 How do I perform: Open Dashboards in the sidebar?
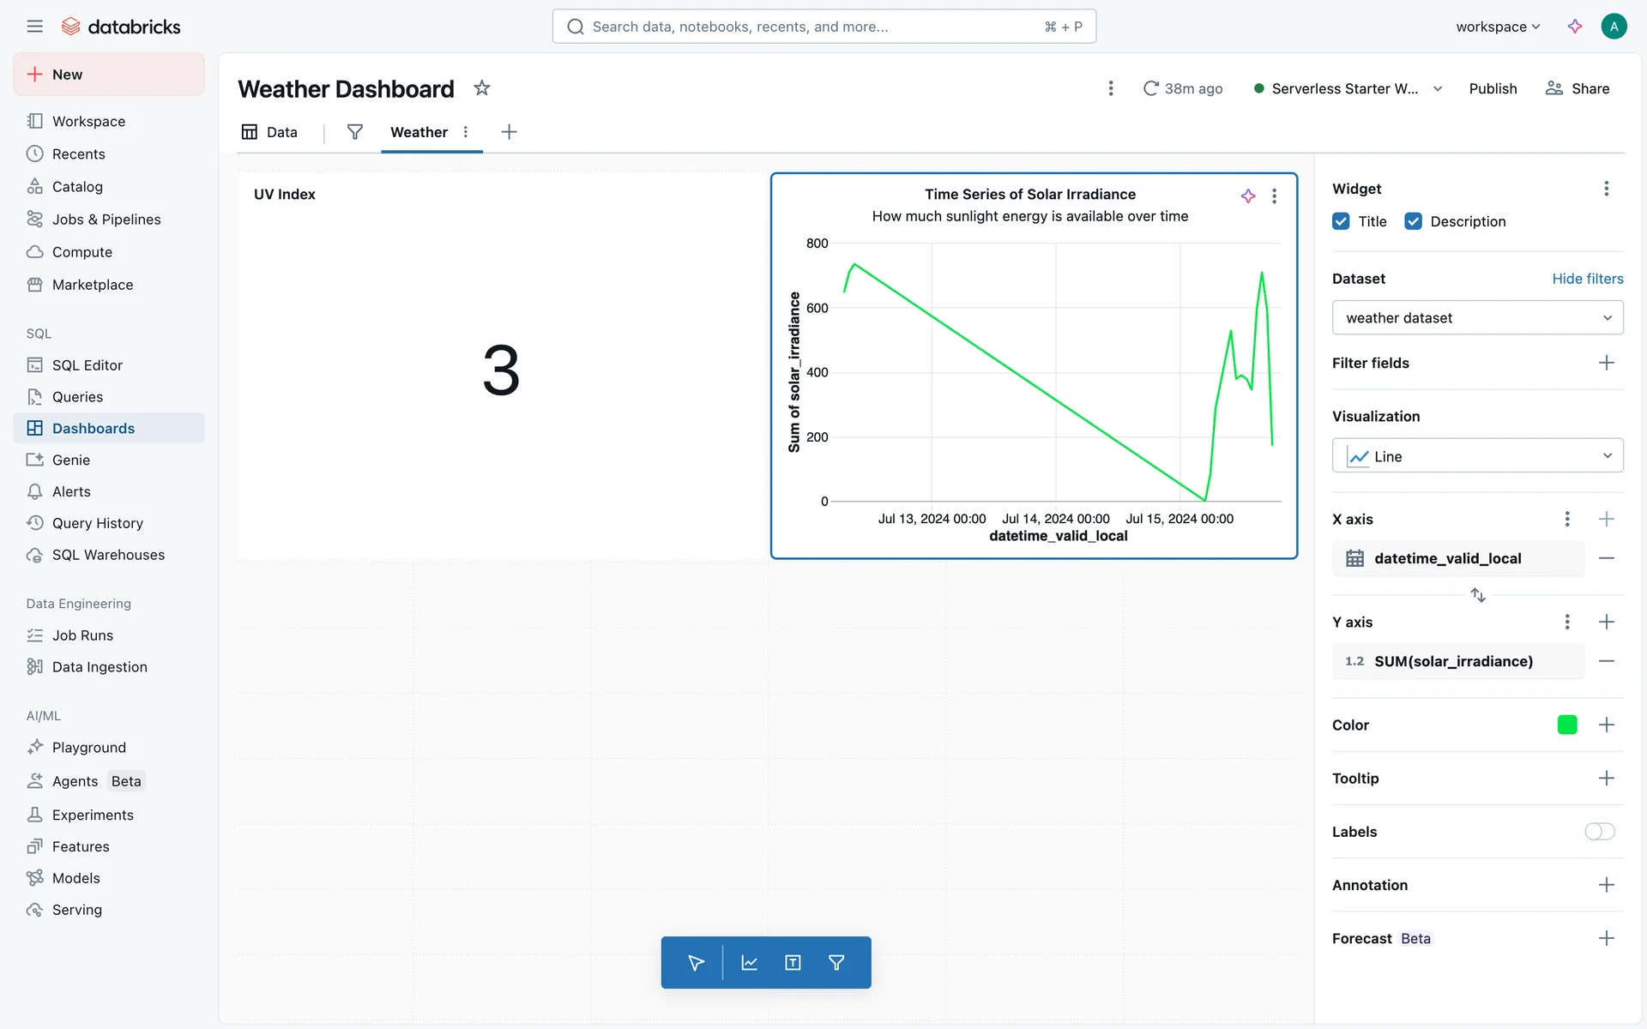pyautogui.click(x=94, y=428)
